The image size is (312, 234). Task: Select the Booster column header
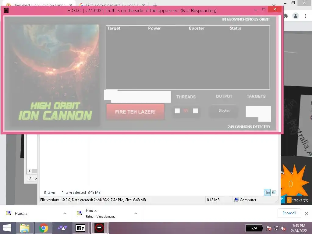[x=197, y=28]
